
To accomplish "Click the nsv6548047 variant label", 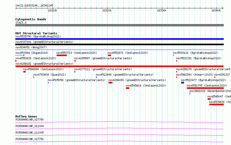I will click(219, 96).
